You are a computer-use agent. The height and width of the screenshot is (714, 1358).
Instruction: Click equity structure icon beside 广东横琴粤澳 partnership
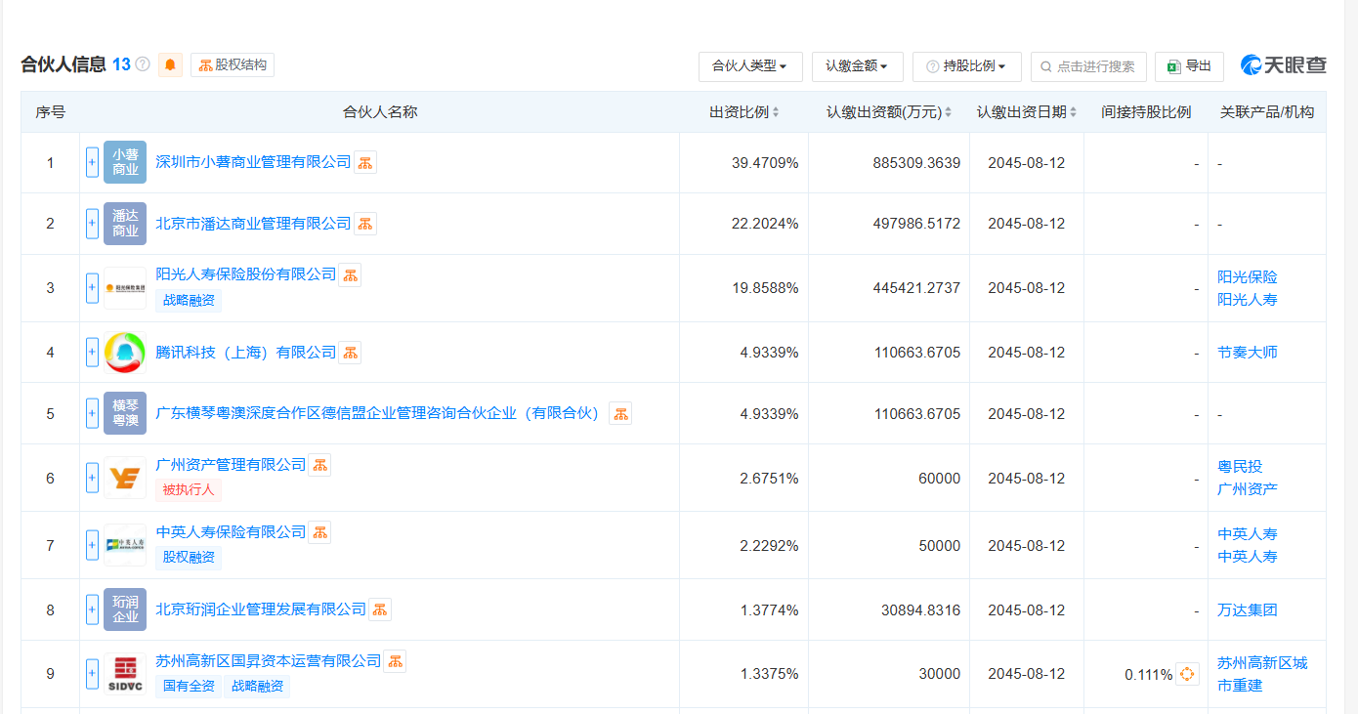(620, 414)
